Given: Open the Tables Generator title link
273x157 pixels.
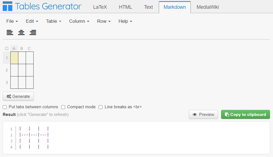Looking at the screenshot, I should [48, 6].
